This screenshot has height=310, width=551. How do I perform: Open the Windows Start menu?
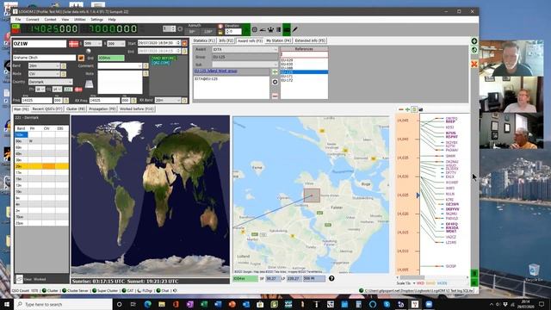[7, 304]
